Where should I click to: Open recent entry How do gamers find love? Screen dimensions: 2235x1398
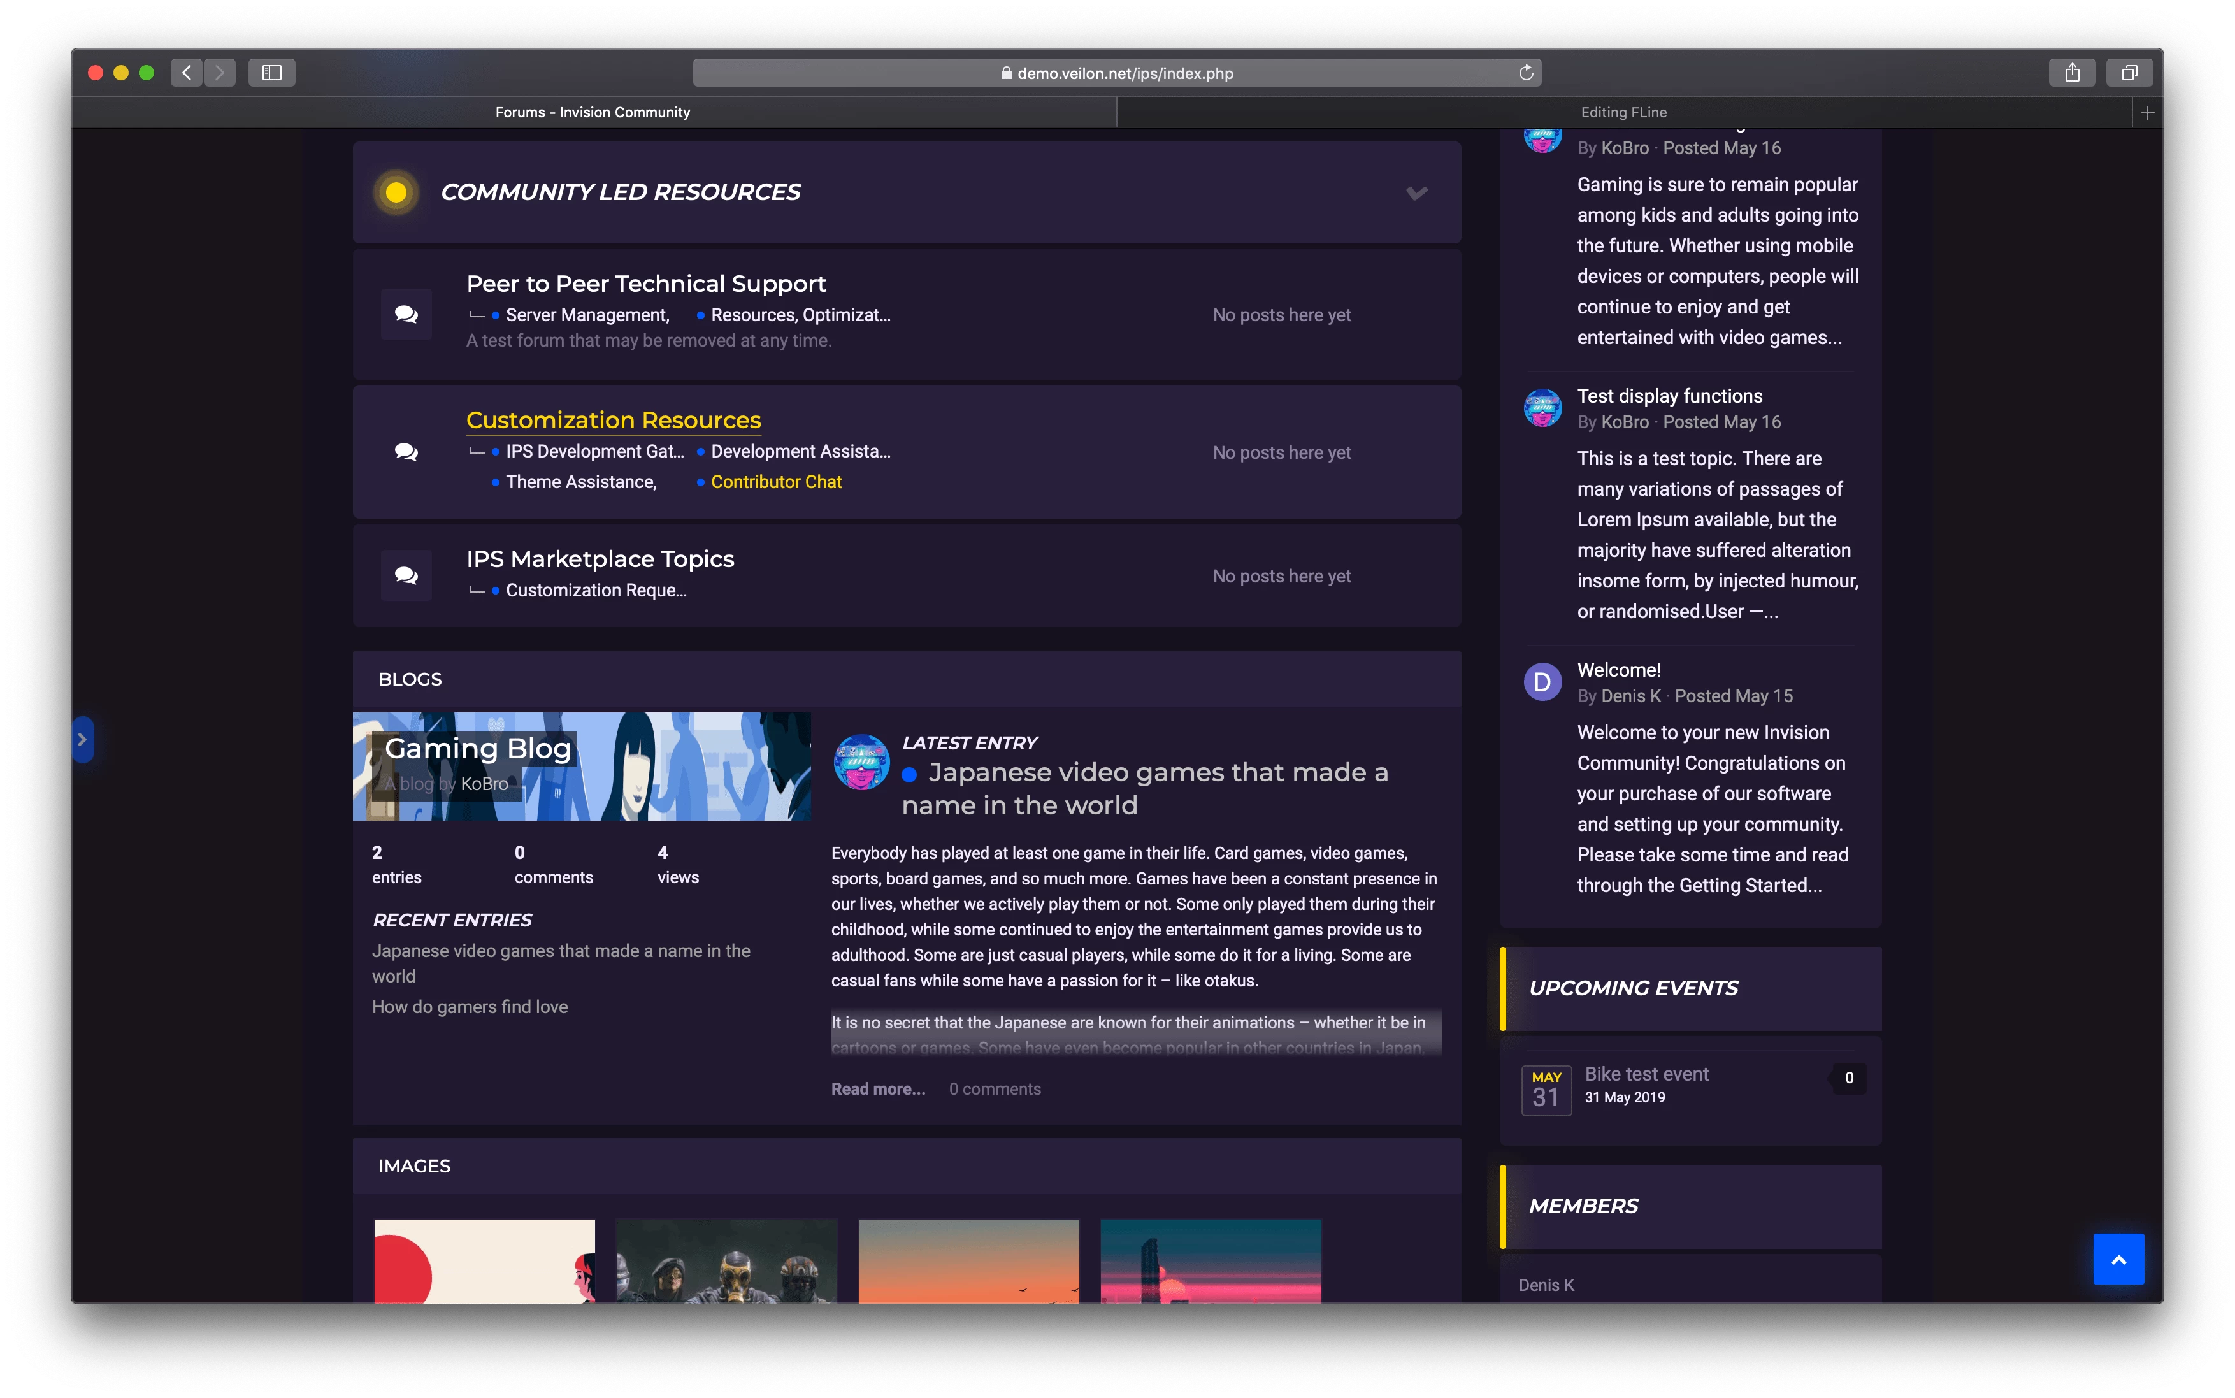pos(470,1007)
